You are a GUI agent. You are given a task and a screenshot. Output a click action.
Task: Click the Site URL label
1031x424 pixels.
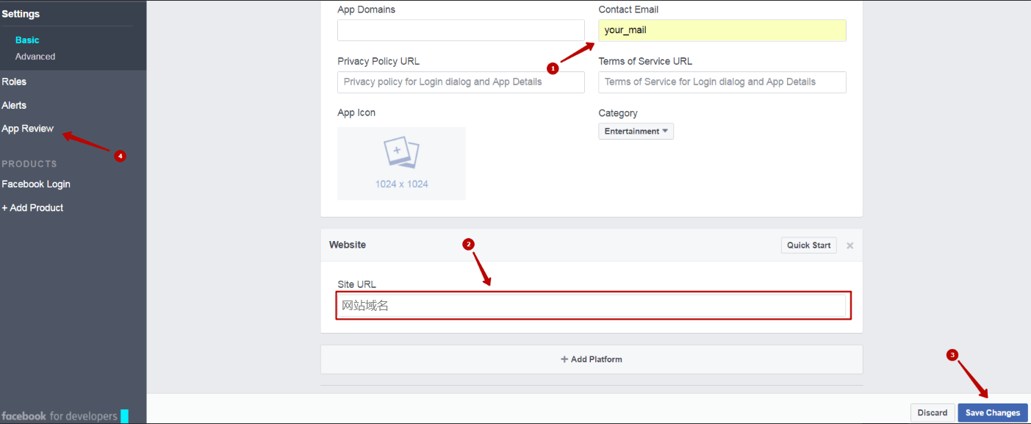(x=357, y=284)
